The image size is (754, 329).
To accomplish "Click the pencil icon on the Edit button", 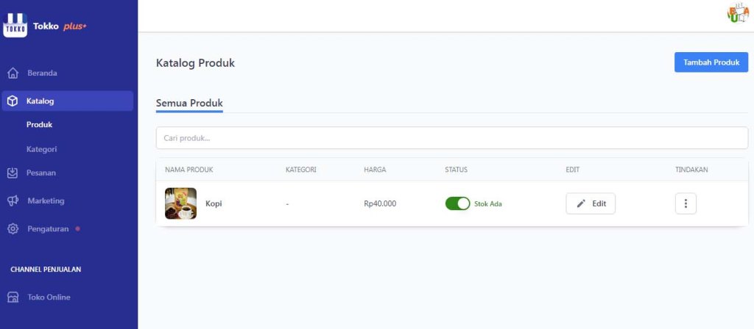I will pos(581,203).
